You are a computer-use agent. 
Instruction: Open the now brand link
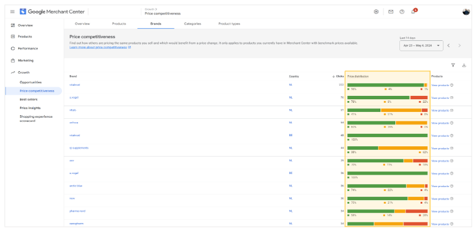[72, 199]
